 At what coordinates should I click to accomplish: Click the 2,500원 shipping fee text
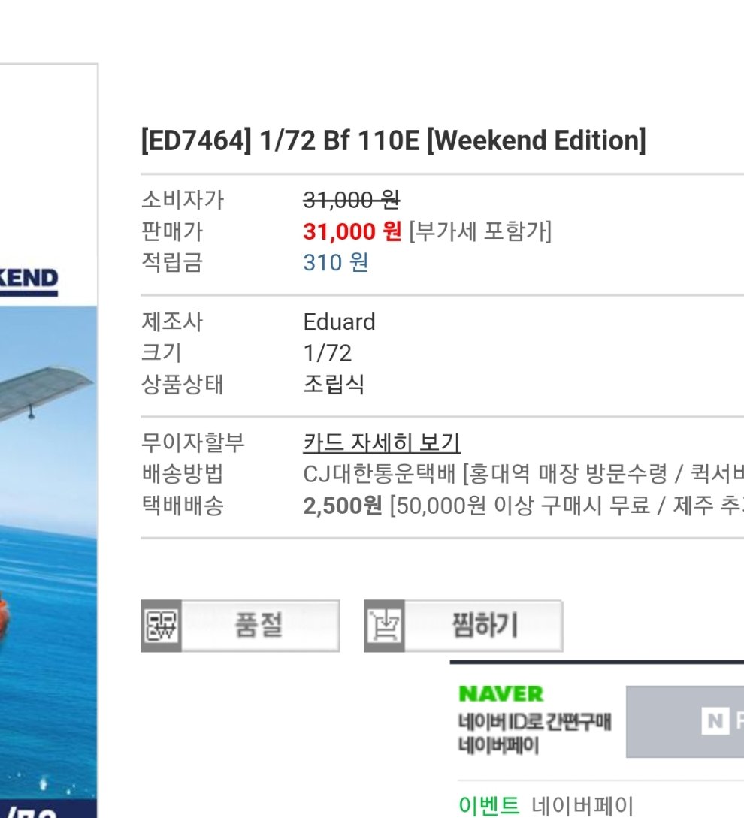coord(343,506)
